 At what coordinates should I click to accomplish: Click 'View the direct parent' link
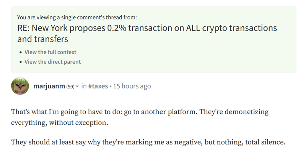(52, 61)
